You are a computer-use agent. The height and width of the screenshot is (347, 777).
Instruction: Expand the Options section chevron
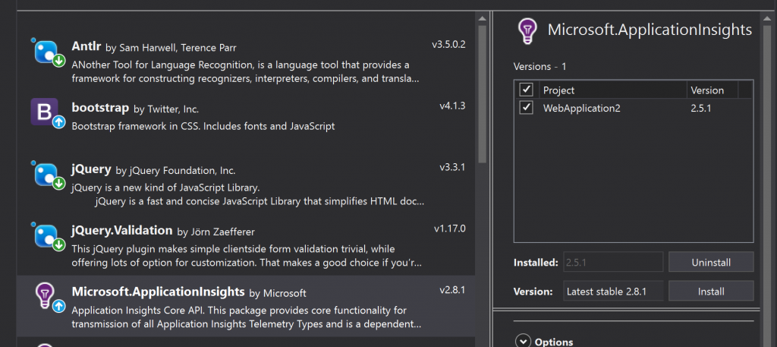click(523, 342)
